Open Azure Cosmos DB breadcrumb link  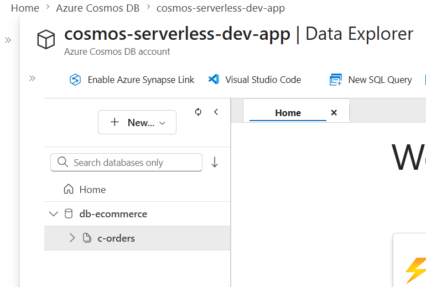98,8
